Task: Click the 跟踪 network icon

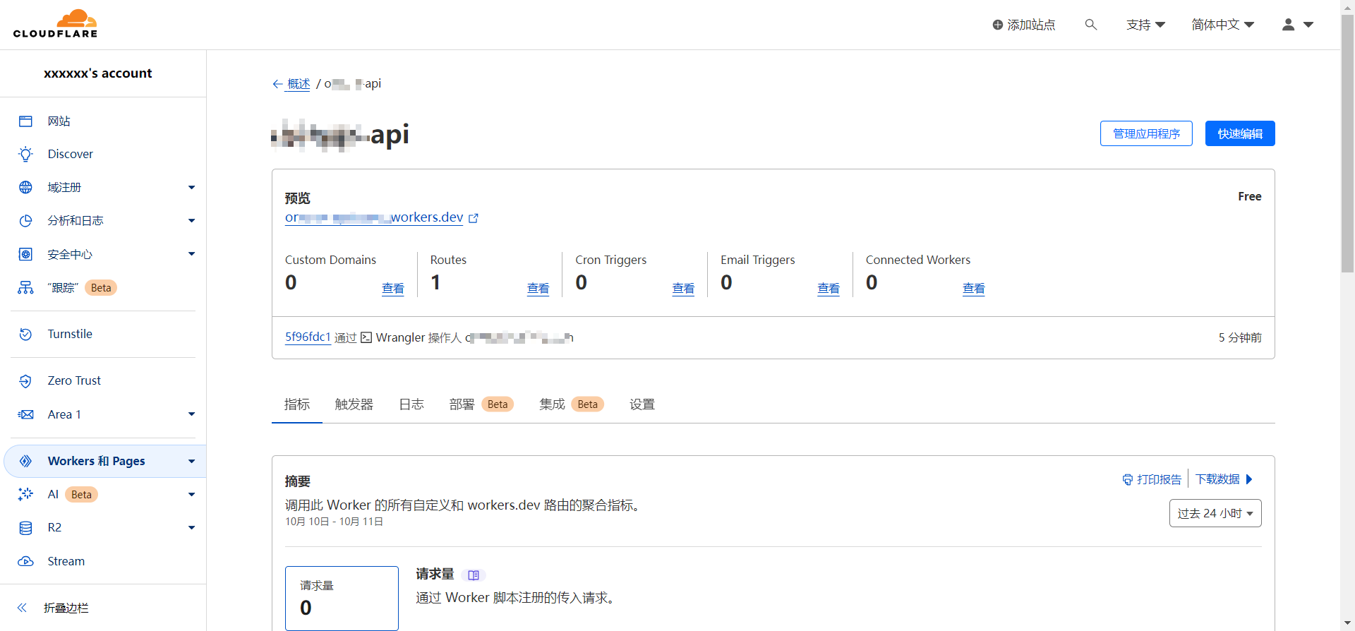Action: coord(25,287)
